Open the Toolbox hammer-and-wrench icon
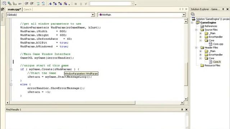The height and width of the screenshot is (129, 230). [x=2, y=10]
